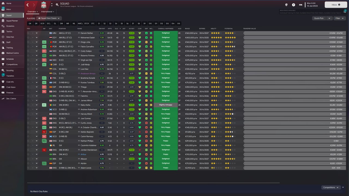Viewport: 349px width, 196px height.
Task: Click the Liverpool club badge
Action: click(x=44, y=5)
